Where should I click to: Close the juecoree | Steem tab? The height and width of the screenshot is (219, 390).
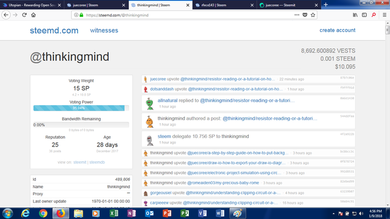coord(124,5)
